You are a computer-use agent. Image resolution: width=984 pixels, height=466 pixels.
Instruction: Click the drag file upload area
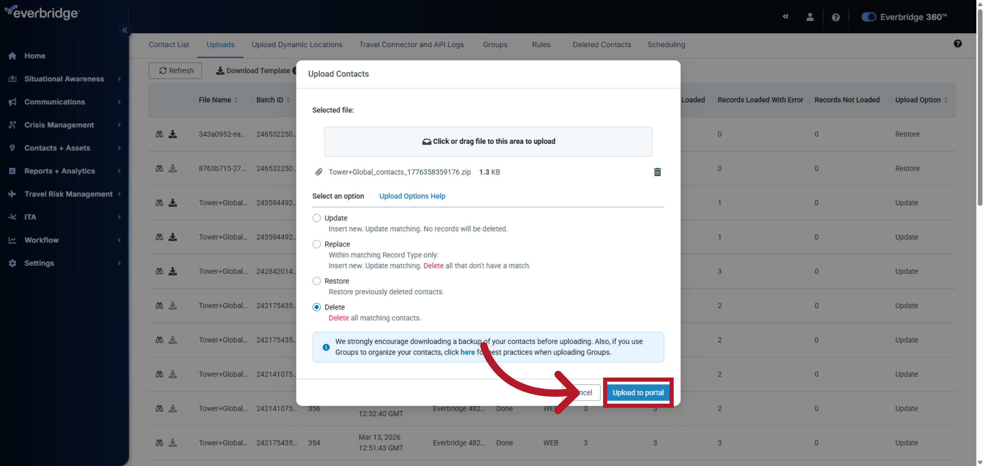pos(488,141)
